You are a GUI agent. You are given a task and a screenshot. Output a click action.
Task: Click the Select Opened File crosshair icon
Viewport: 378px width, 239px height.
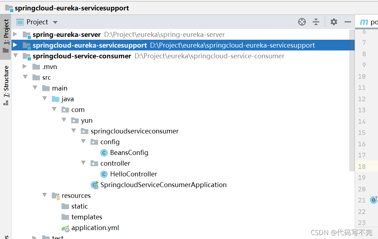(302, 22)
